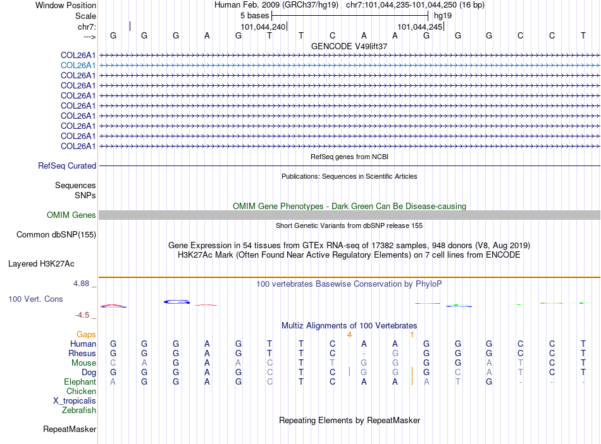This screenshot has height=444, width=601.
Task: Open the RefSeq genes from NCBI track title
Action: 349,157
